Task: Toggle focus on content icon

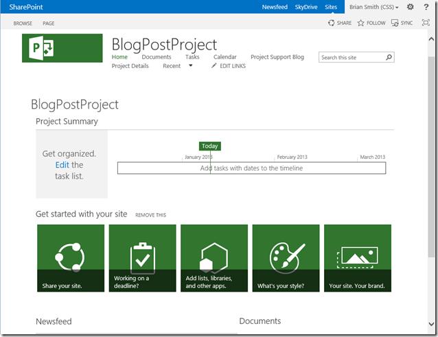Action: [x=426, y=23]
